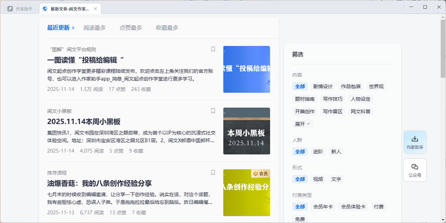This screenshot has width=446, height=223.
Task: Select 视频 format filter
Action: coord(318,179)
